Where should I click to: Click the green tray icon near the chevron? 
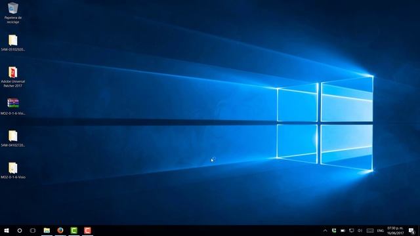click(x=334, y=230)
